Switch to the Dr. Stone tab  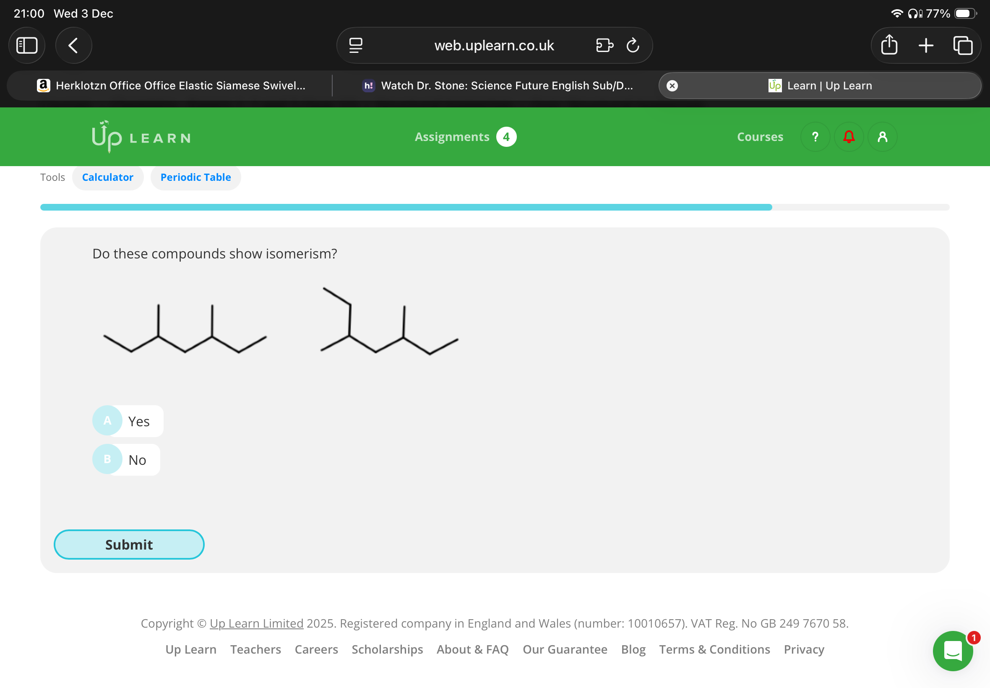click(x=498, y=86)
